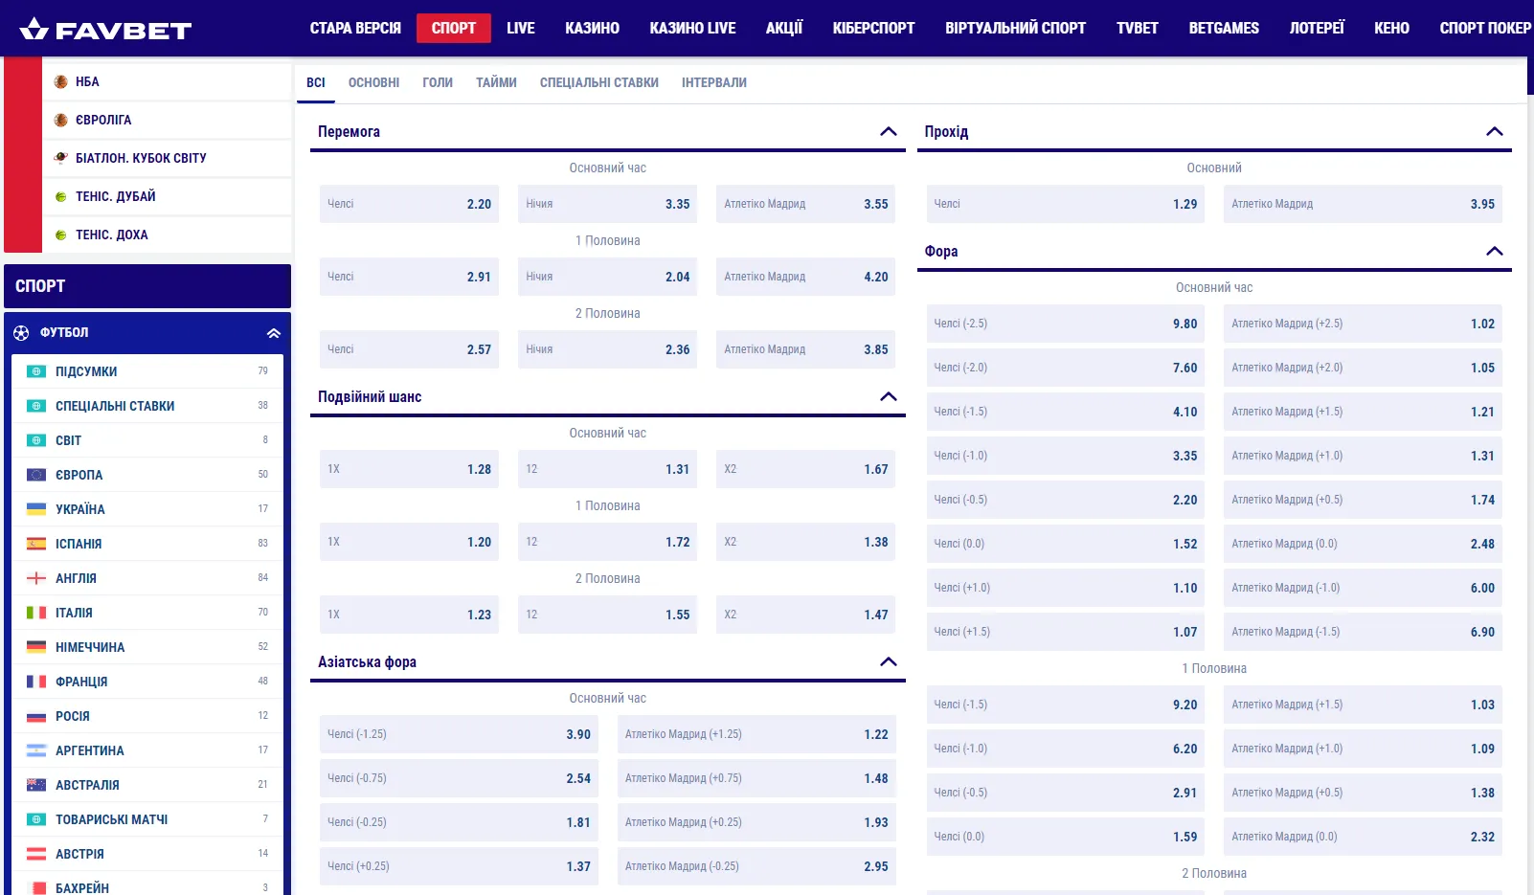Click the basketball icon next to НБА

point(61,82)
